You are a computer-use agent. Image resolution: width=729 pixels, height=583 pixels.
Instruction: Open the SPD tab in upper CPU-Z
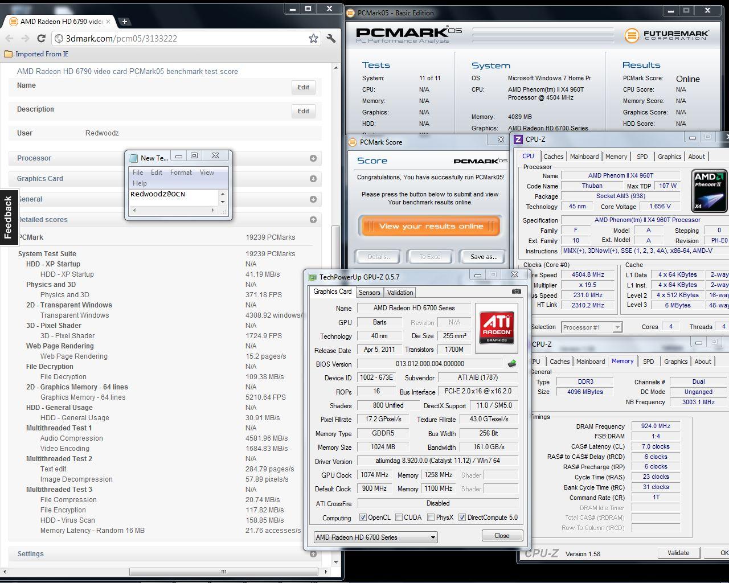click(642, 157)
